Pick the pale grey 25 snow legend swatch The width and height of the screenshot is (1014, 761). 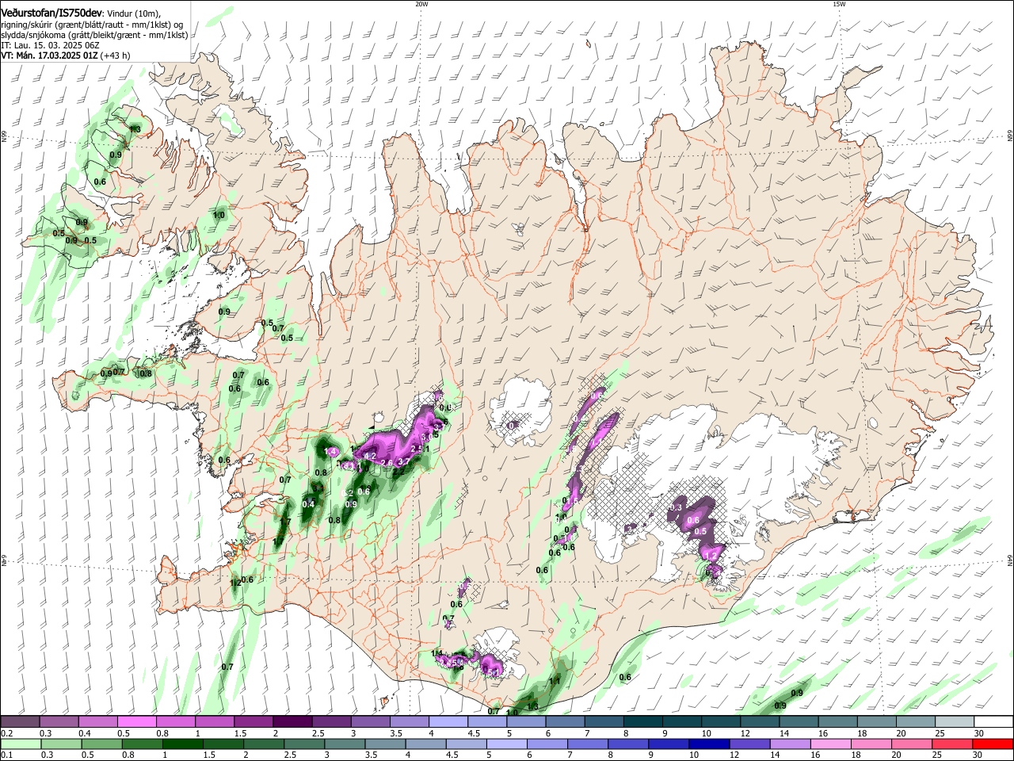click(x=955, y=721)
